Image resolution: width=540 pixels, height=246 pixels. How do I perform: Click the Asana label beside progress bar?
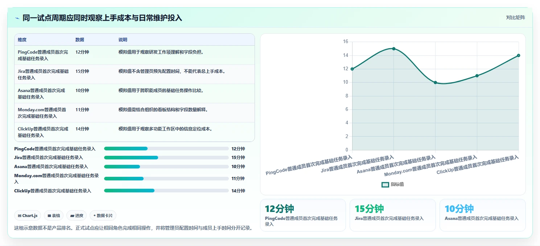click(51, 167)
